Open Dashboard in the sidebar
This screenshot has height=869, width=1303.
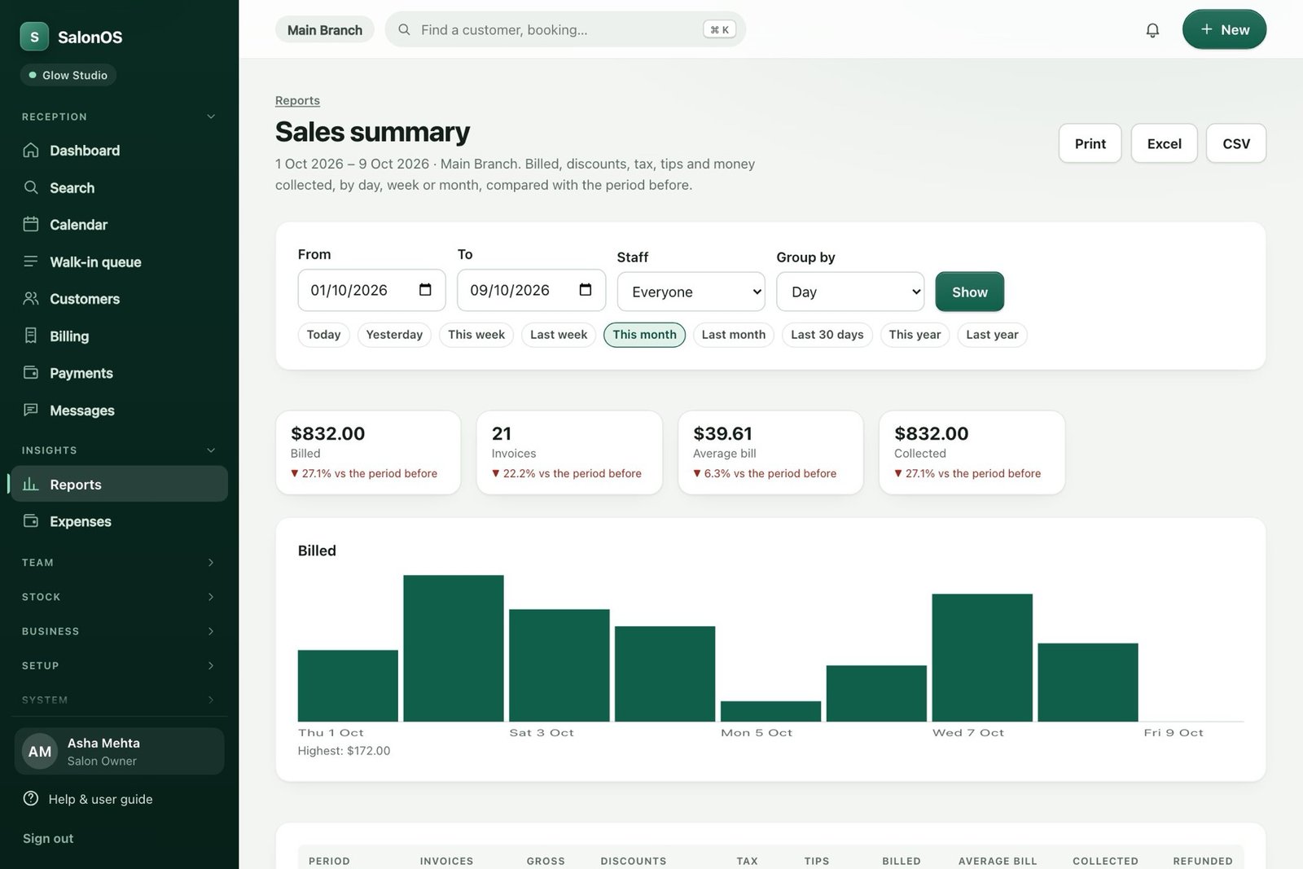[x=119, y=150]
